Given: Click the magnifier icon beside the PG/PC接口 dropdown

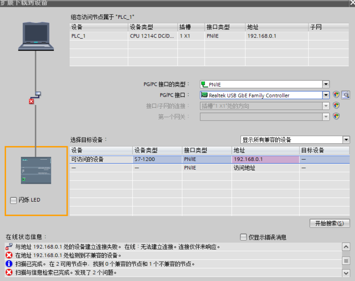Looking at the screenshot, I should 346,95.
